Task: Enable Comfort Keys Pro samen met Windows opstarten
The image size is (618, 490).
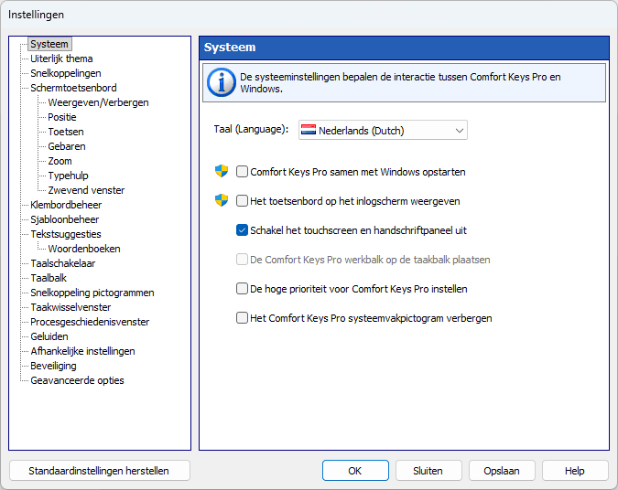Action: tap(242, 172)
